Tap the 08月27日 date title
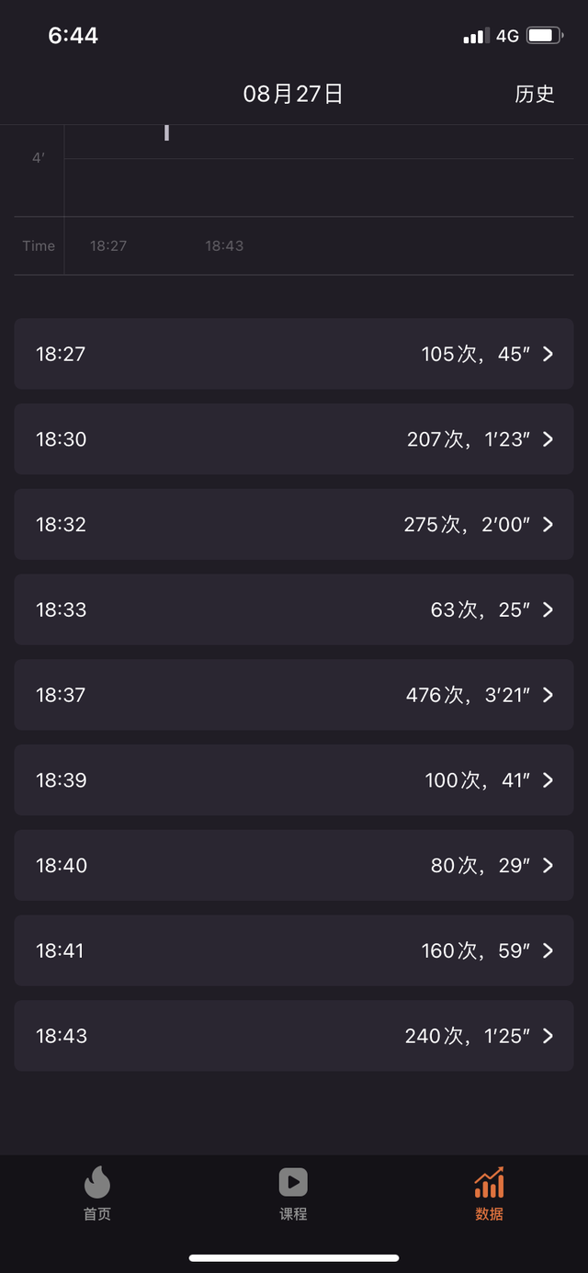 point(293,94)
